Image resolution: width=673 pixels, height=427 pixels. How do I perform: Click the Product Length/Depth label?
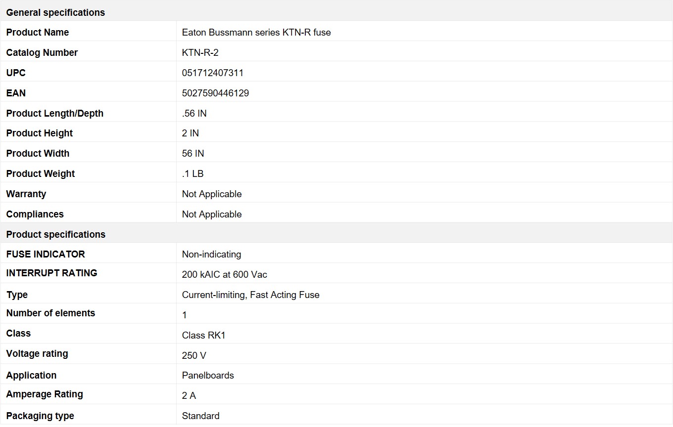[55, 114]
